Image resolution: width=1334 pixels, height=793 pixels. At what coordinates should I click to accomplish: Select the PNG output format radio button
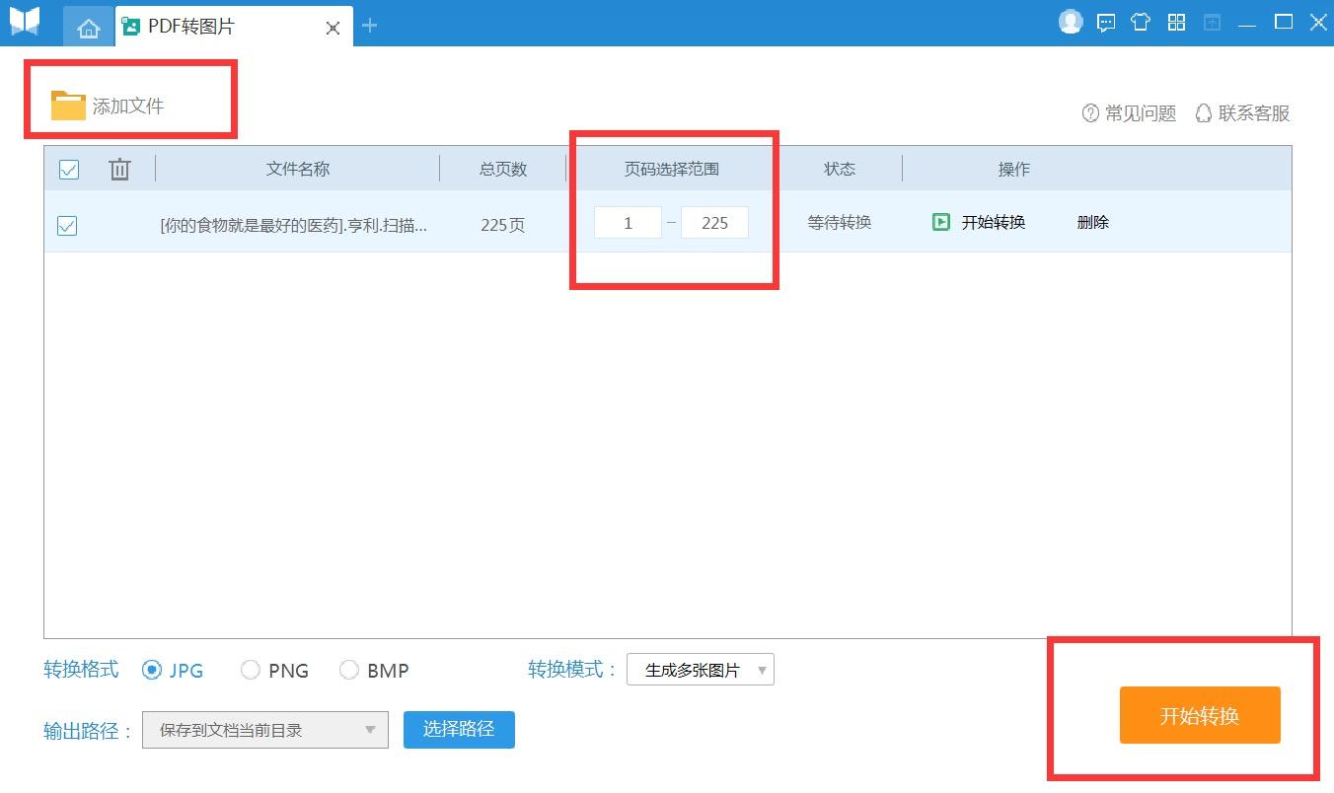coord(251,670)
